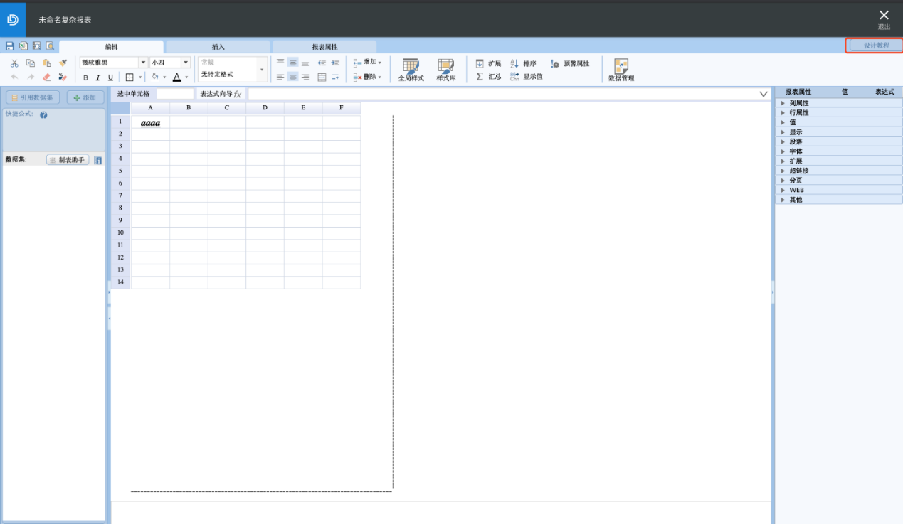Open 数据管理 data management
Viewport: 903px width, 524px height.
point(621,70)
